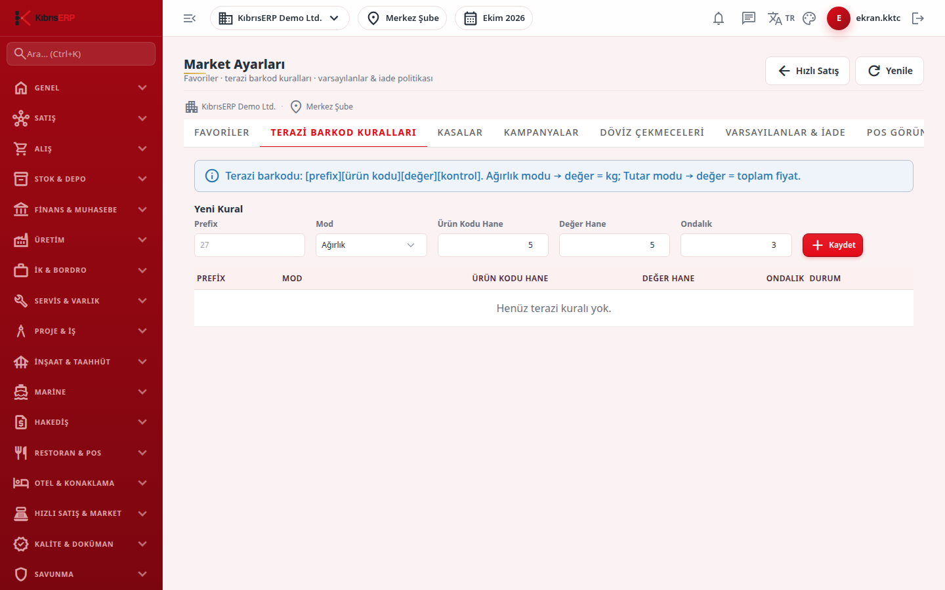Viewport: 945px width, 590px height.
Task: Open notifications bell icon
Action: coord(719,18)
